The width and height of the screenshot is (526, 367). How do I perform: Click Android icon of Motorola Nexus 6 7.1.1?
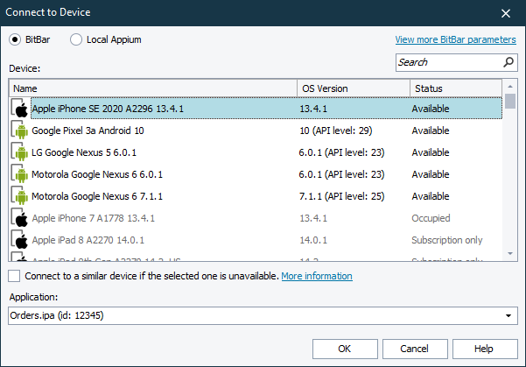click(x=20, y=196)
